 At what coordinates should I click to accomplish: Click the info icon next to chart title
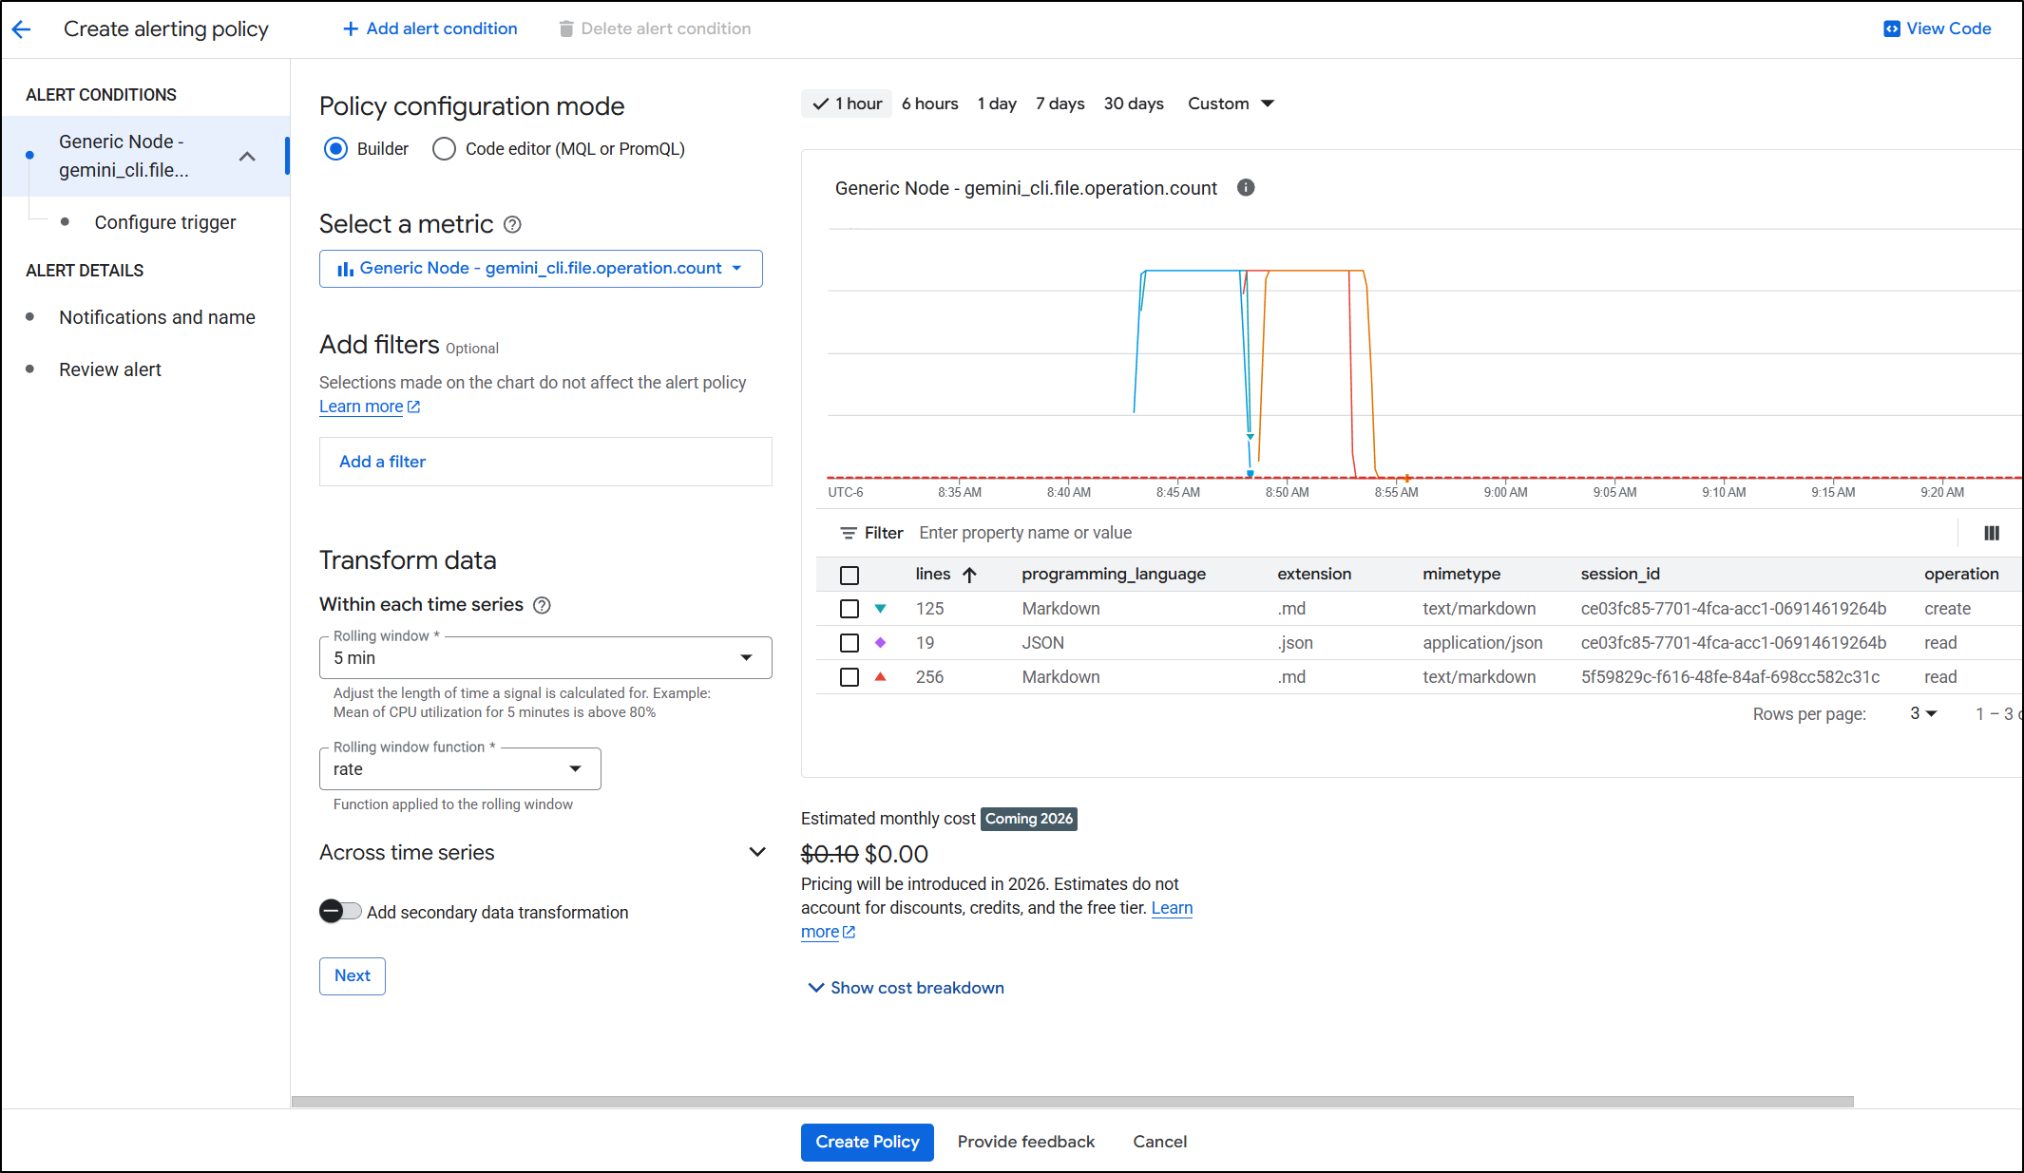pyautogui.click(x=1246, y=188)
